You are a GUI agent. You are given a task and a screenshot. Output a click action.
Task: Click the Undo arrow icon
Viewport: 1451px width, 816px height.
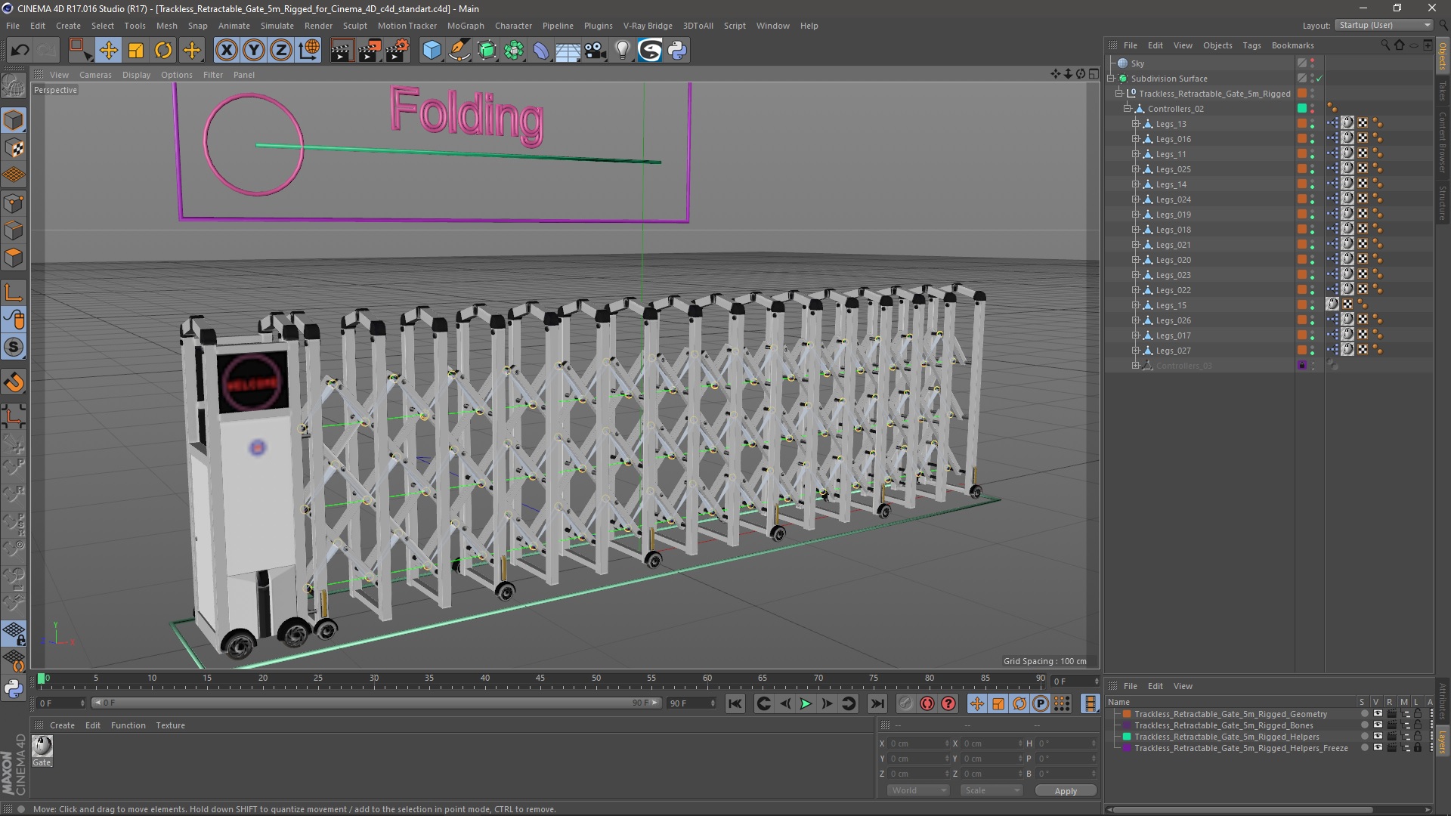click(20, 51)
